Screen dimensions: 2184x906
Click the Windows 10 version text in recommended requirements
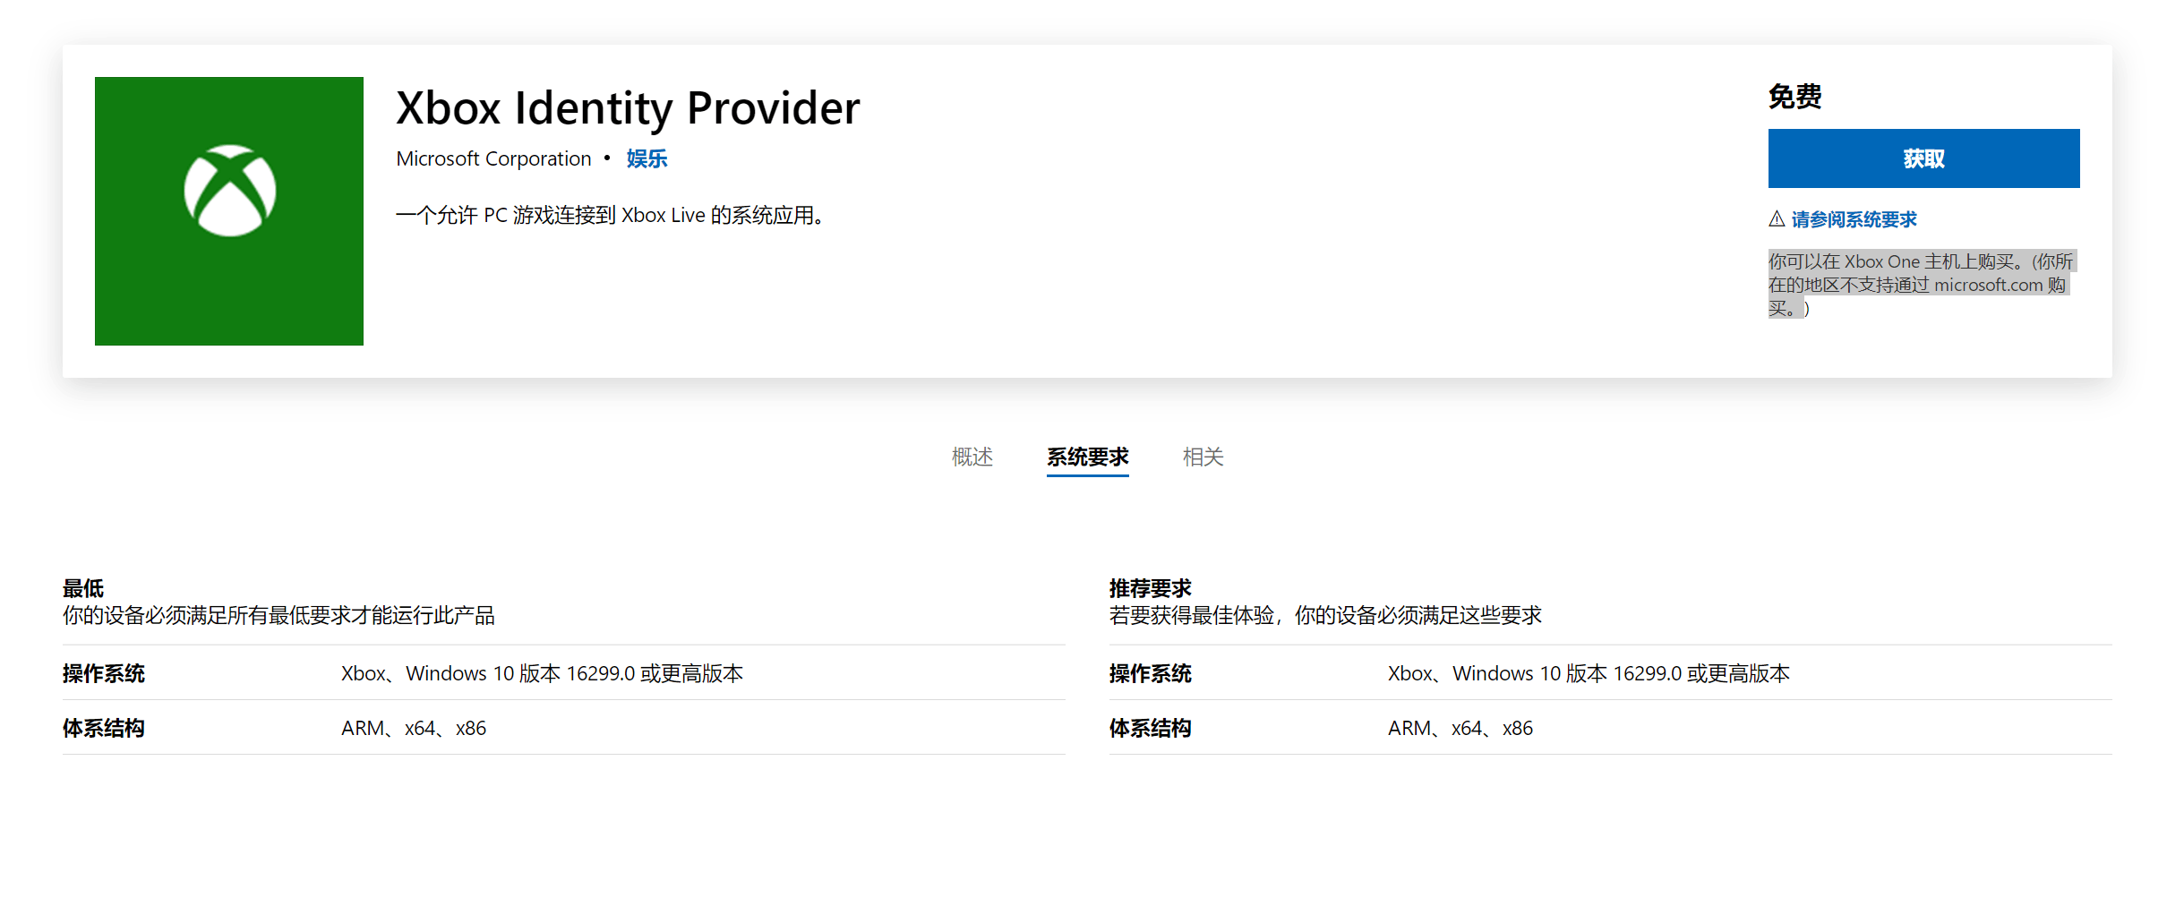(1589, 673)
